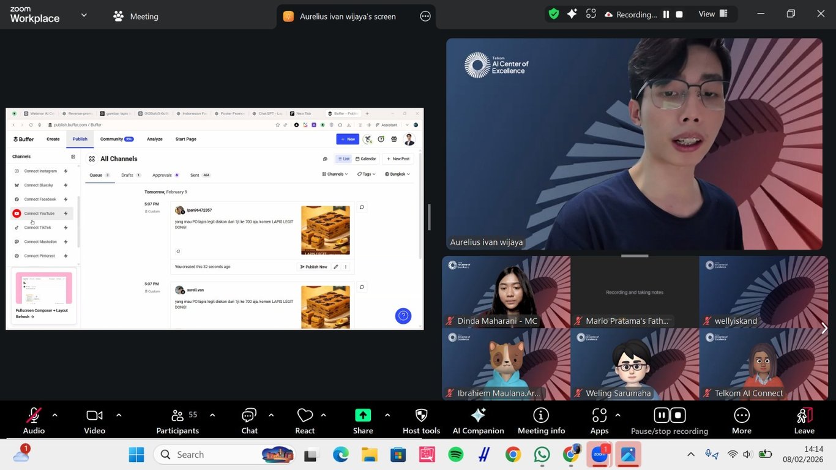This screenshot has width=836, height=470.
Task: Click the green meeting security shield
Action: (553, 13)
